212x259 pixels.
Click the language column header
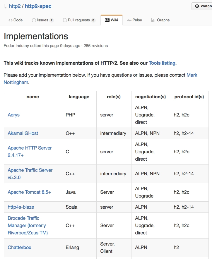pyautogui.click(x=79, y=97)
